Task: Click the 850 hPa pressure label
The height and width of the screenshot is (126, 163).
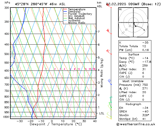Action: point(7,102)
